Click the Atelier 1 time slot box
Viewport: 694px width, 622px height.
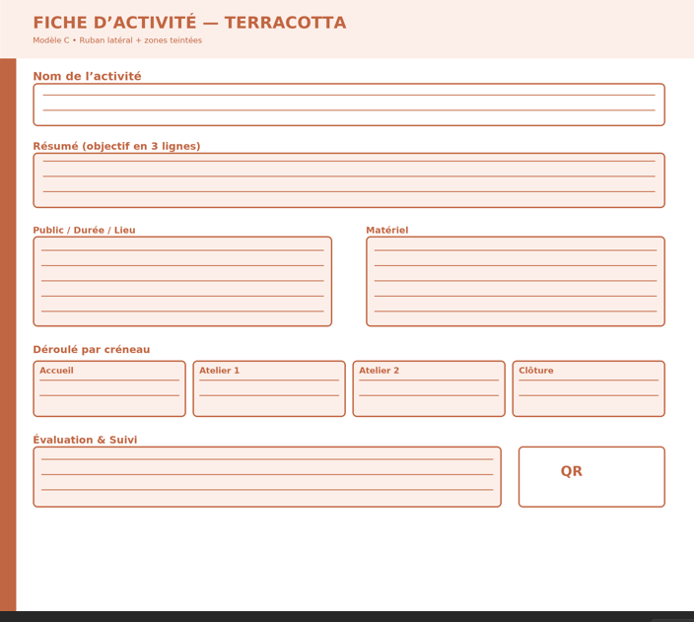pos(269,388)
